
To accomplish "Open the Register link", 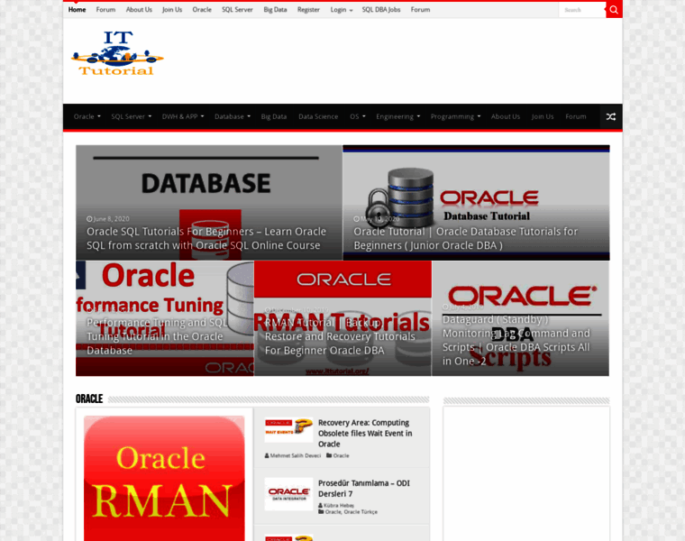I will (308, 10).
